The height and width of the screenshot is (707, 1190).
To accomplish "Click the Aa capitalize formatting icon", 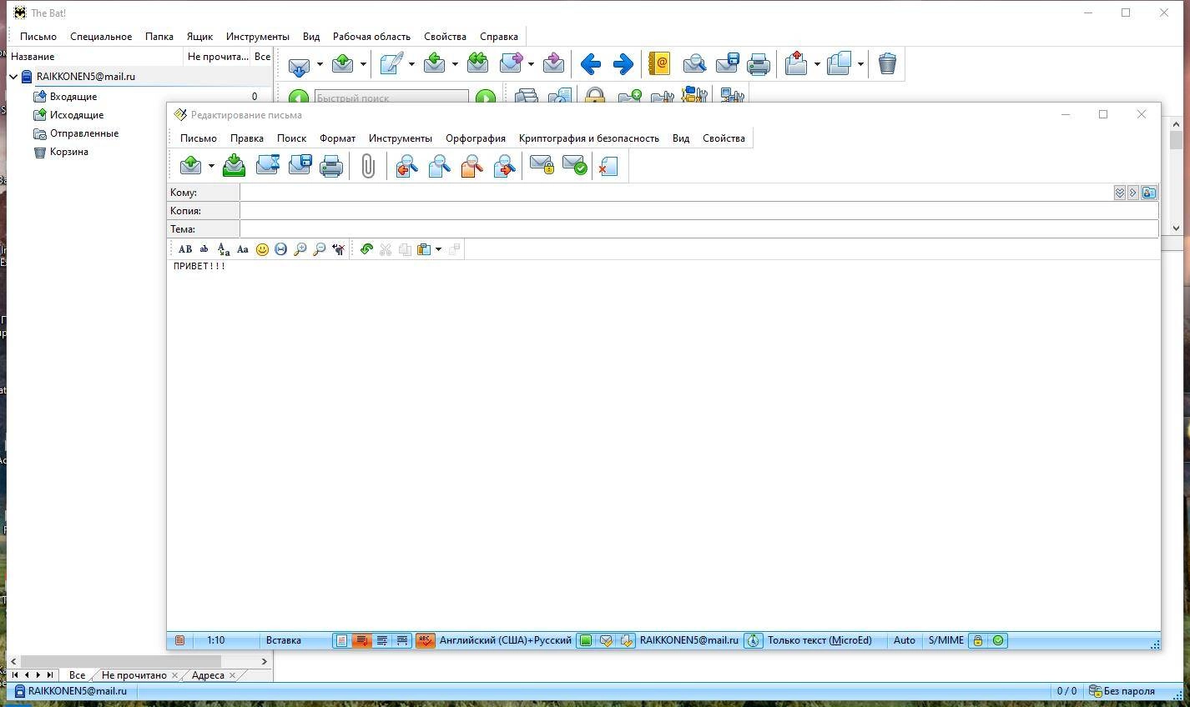I will 243,249.
